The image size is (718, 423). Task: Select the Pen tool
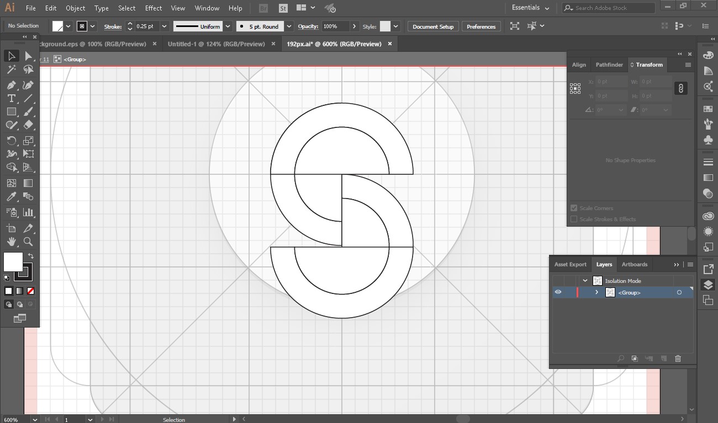[x=11, y=85]
